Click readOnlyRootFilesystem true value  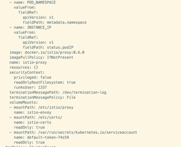[71, 82]
